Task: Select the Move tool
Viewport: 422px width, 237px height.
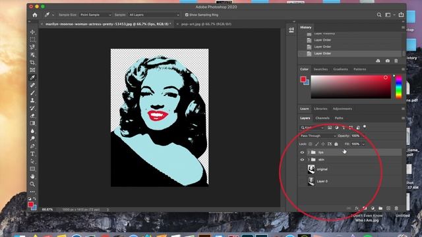Action: [32, 32]
